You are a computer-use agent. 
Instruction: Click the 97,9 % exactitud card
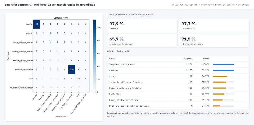142,25
